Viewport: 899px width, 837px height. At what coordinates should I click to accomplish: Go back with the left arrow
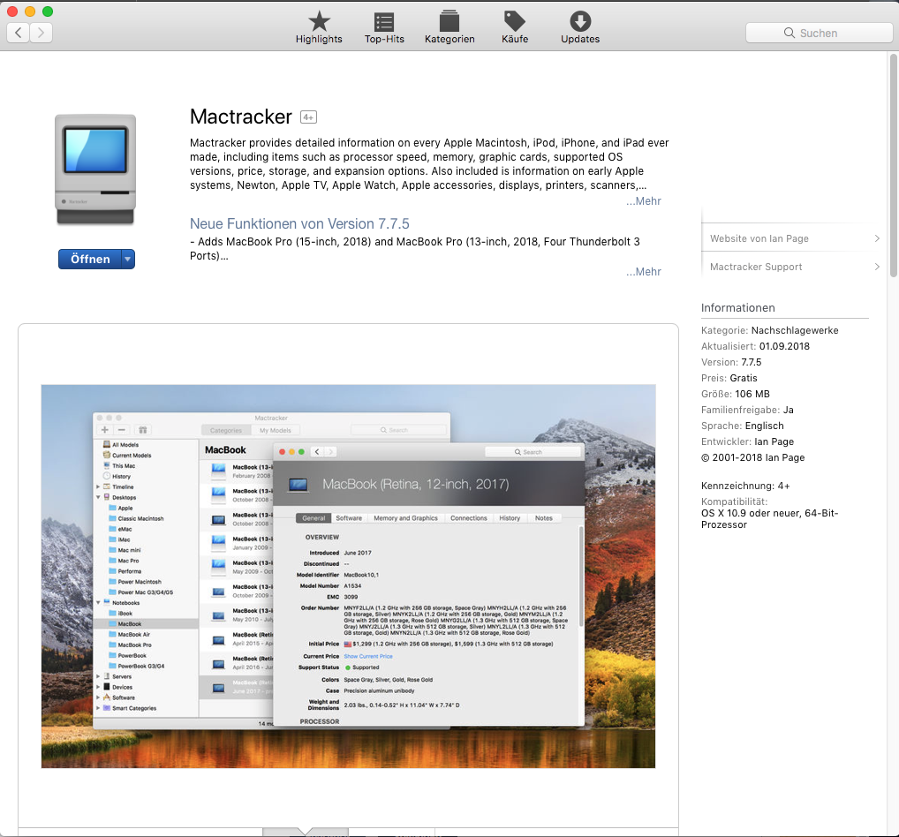(19, 33)
